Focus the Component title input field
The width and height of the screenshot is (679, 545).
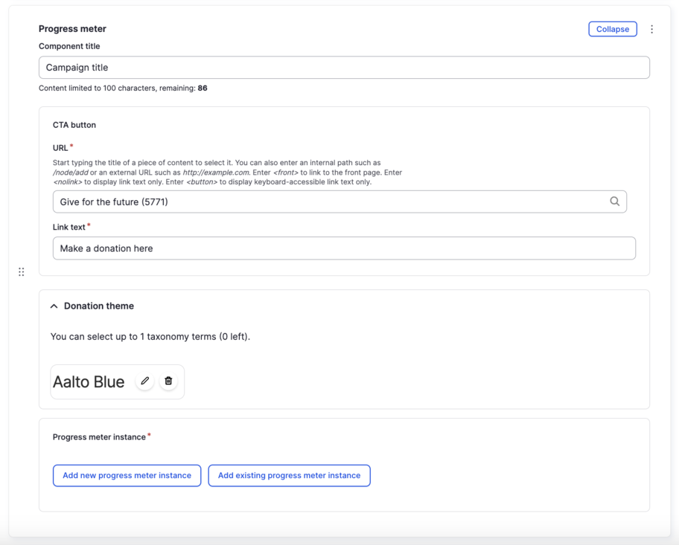coord(344,68)
